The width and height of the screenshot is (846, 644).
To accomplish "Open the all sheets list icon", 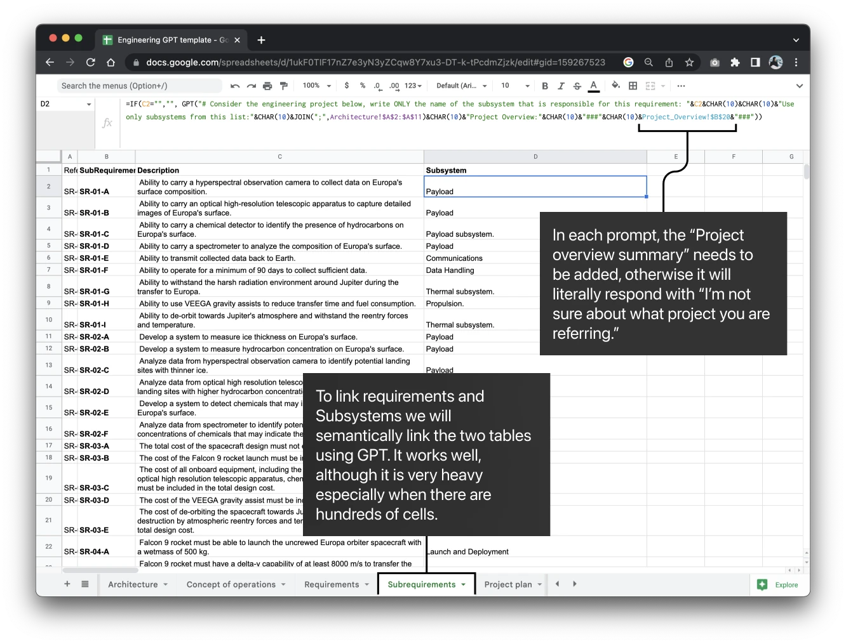I will click(85, 584).
